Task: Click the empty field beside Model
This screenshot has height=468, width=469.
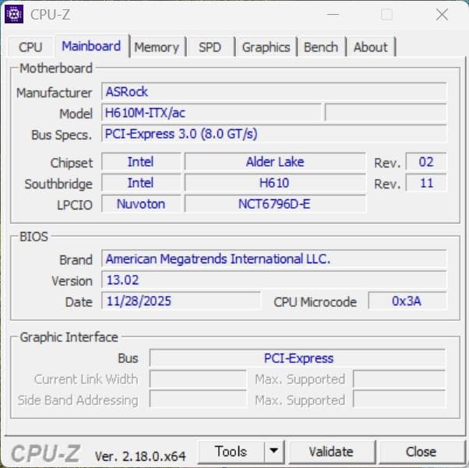Action: tap(386, 112)
